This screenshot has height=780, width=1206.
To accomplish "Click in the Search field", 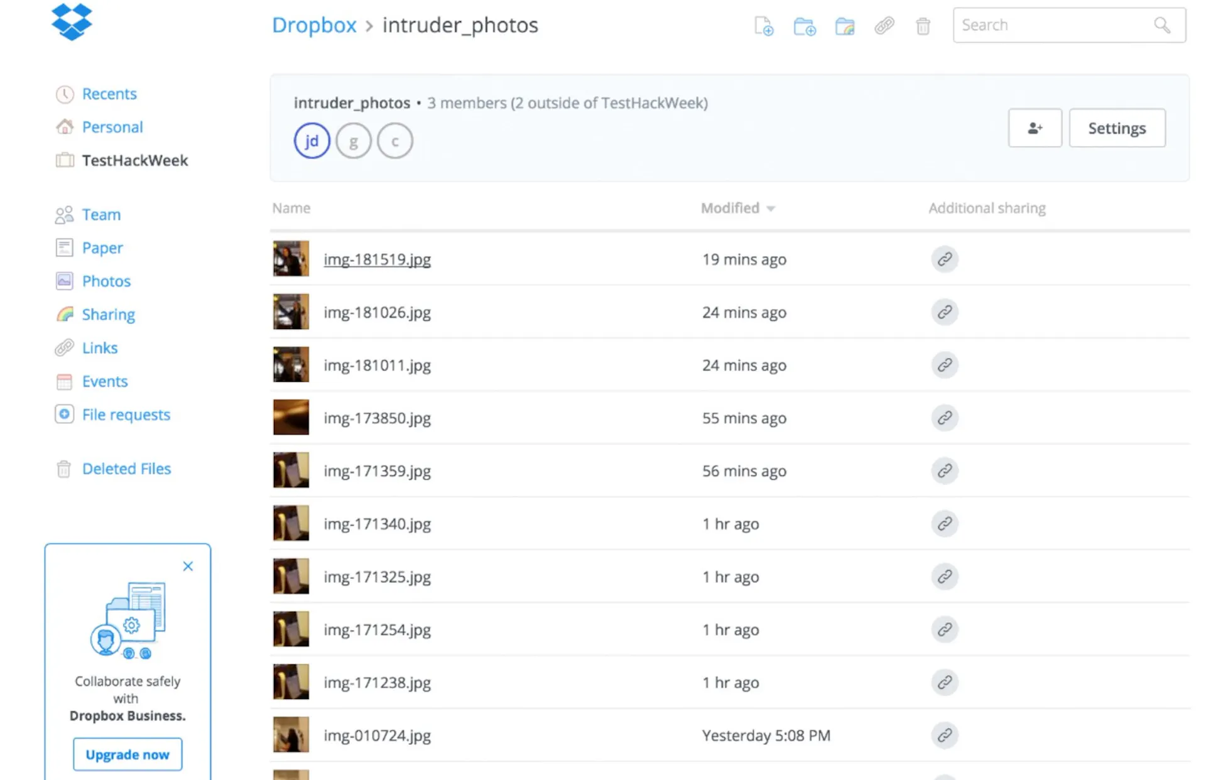I will coord(1055,25).
